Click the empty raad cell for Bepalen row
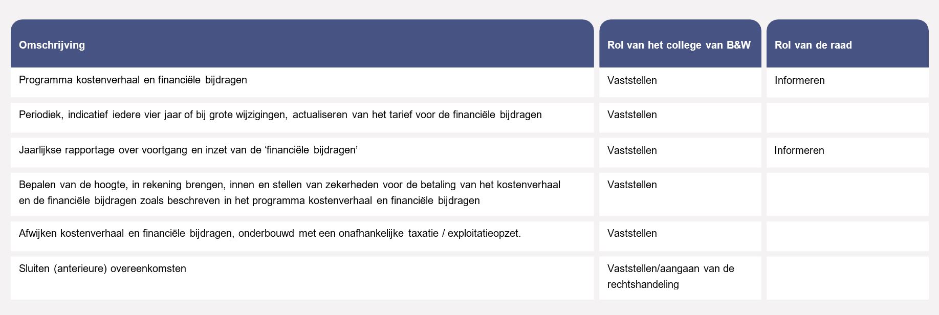 pos(847,194)
